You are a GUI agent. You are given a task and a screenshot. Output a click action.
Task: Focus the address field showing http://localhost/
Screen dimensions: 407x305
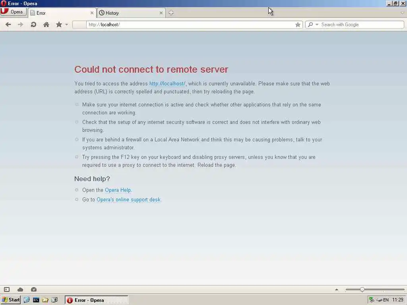tap(191, 25)
